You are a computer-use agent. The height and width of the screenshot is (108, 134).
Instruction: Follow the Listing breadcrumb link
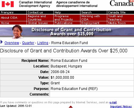43,43
